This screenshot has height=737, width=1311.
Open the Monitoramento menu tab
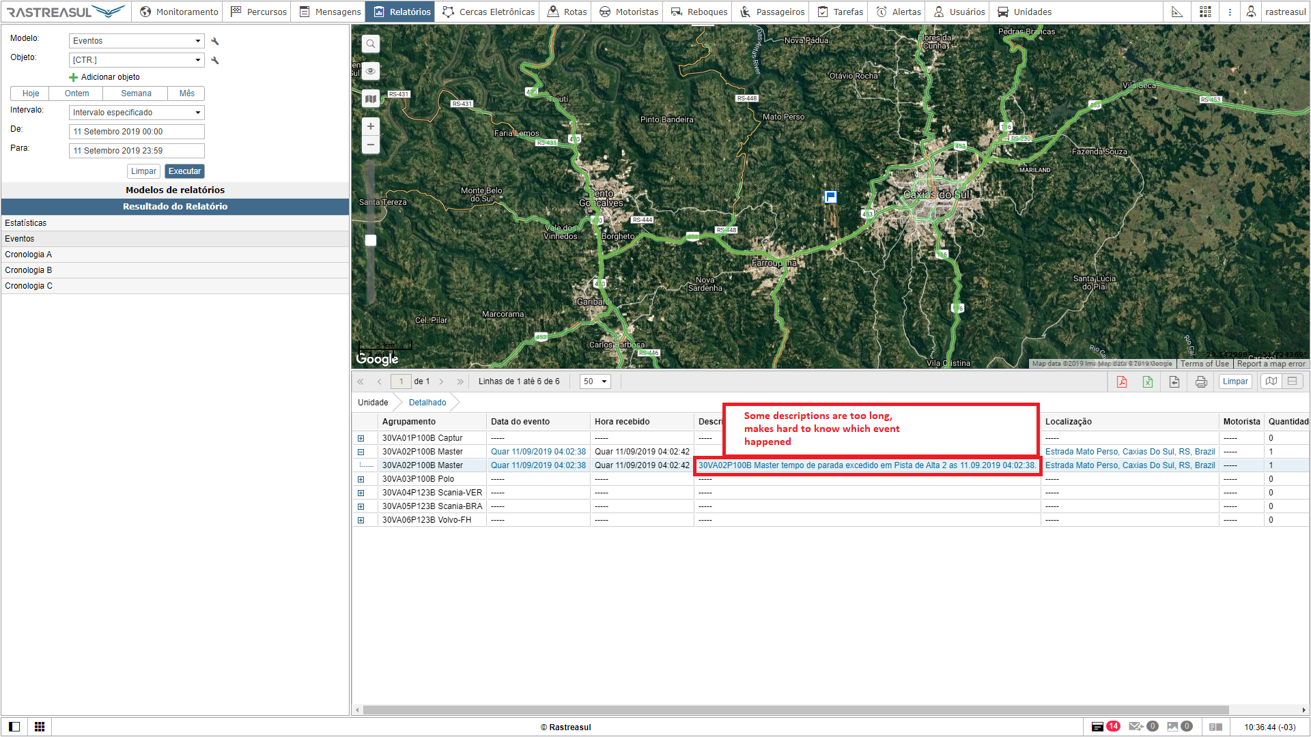180,12
